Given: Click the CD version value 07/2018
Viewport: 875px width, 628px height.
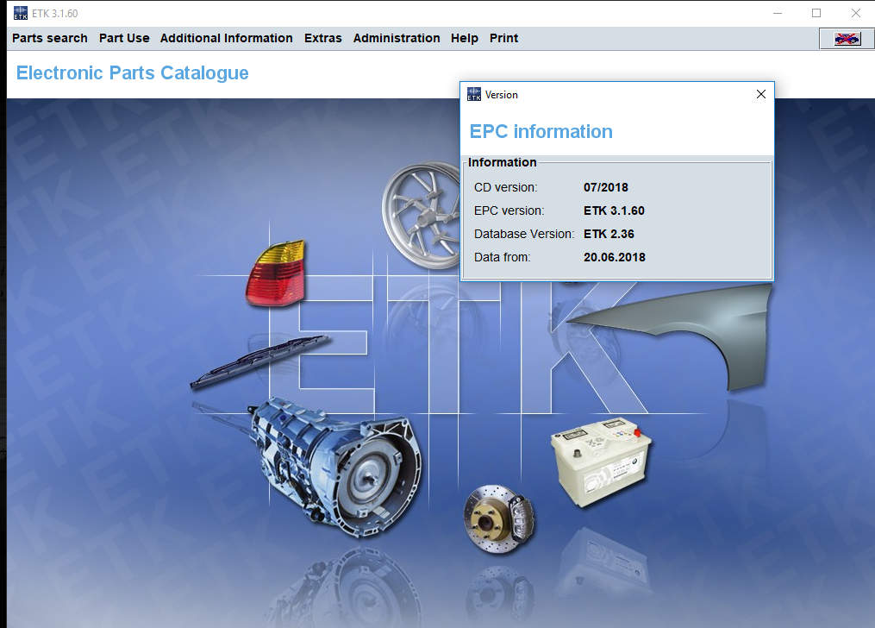Looking at the screenshot, I should click(605, 187).
